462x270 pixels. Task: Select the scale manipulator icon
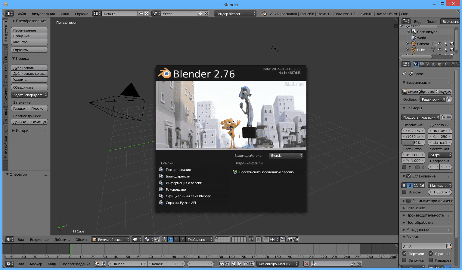click(x=182, y=239)
